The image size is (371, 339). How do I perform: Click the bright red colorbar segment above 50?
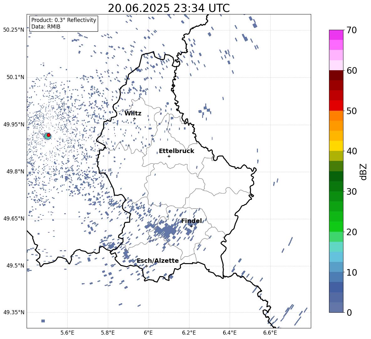[336, 106]
